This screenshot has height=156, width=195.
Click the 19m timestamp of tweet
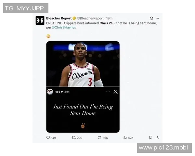click(109, 18)
